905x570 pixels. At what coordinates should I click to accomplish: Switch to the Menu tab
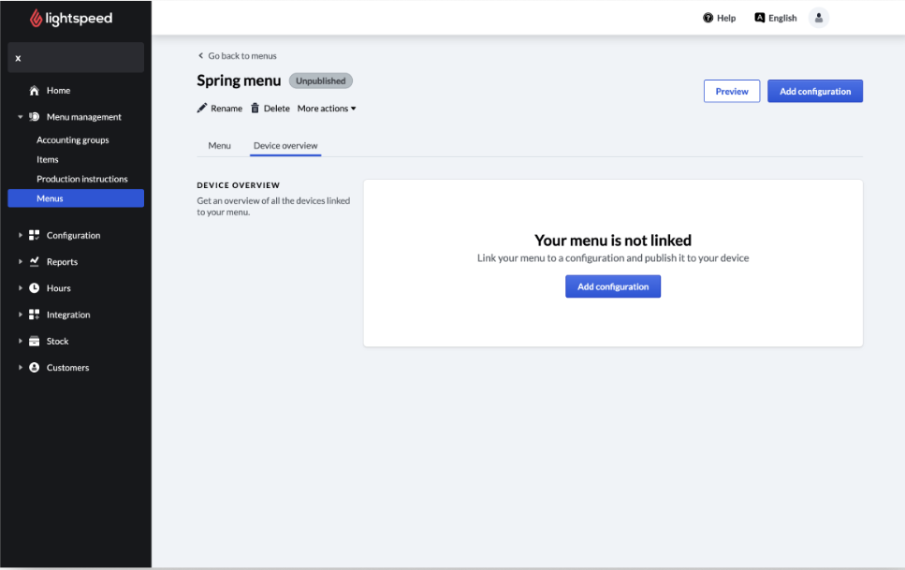pos(219,146)
